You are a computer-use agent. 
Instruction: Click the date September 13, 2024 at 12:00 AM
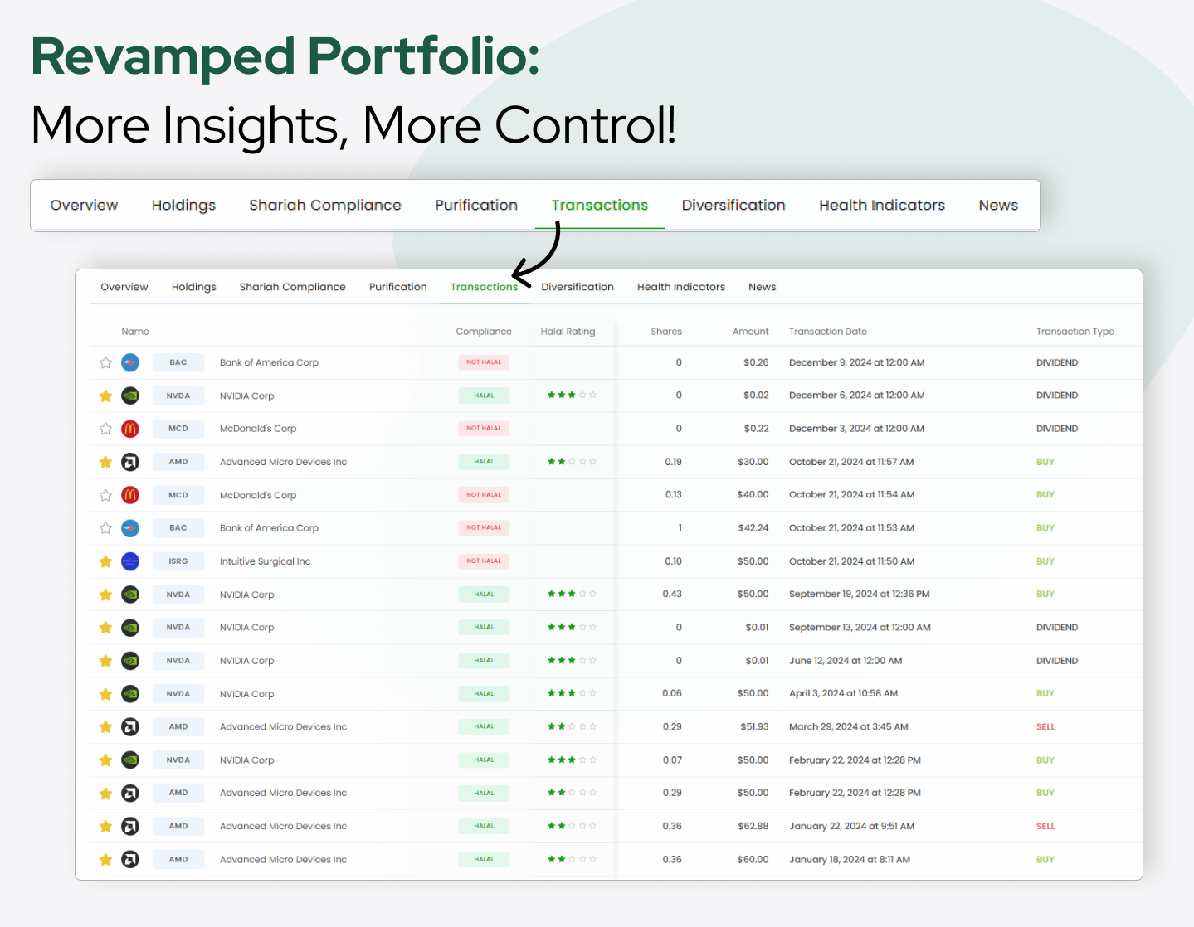pyautogui.click(x=860, y=628)
